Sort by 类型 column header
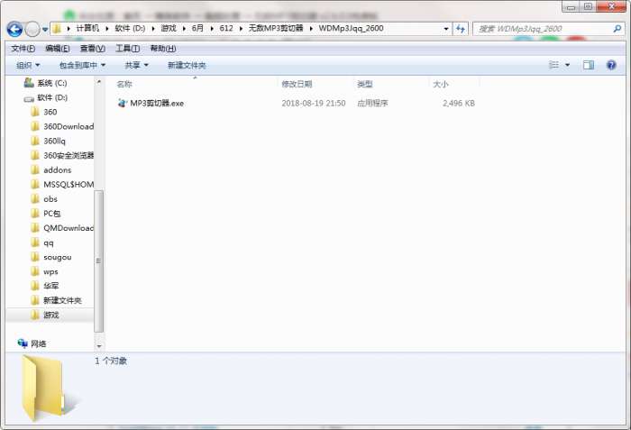Viewport: 631px width, 430px height. coord(364,84)
